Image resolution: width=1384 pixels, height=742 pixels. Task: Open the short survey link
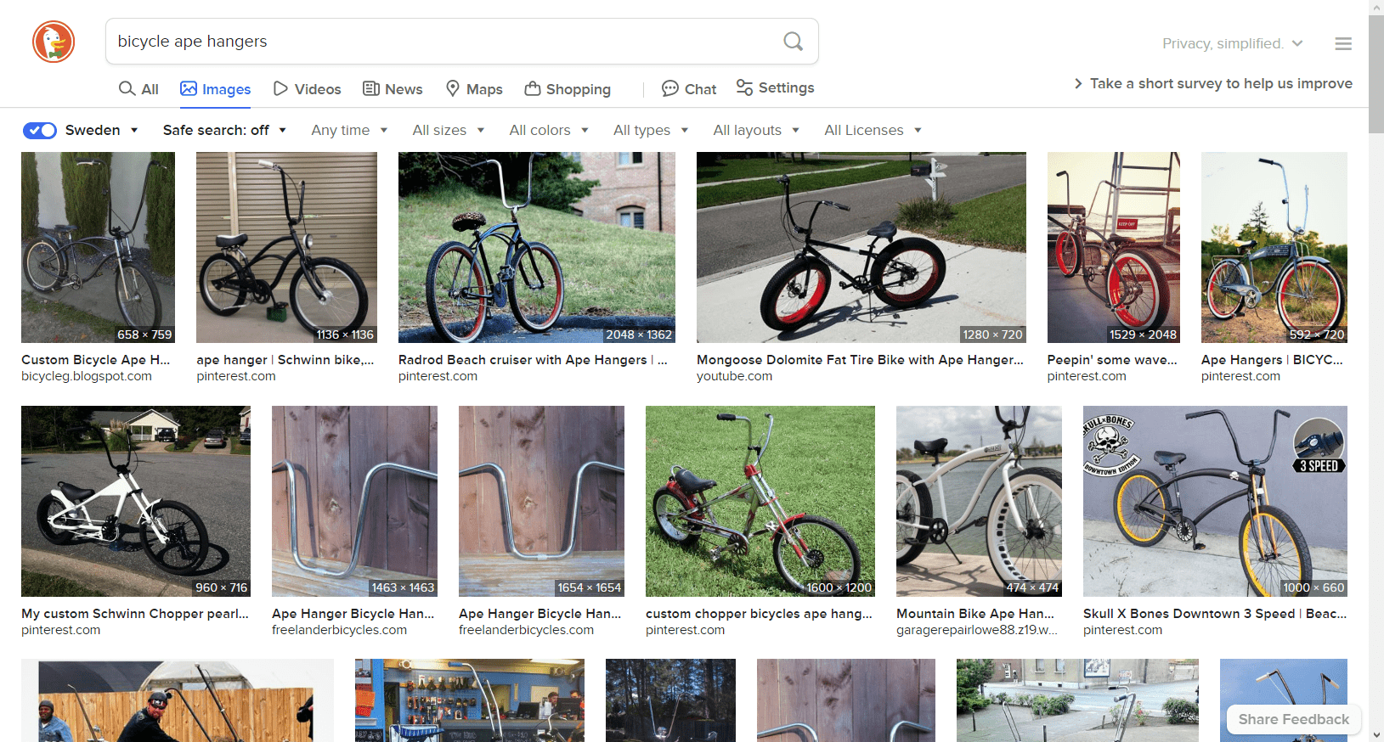[1213, 83]
